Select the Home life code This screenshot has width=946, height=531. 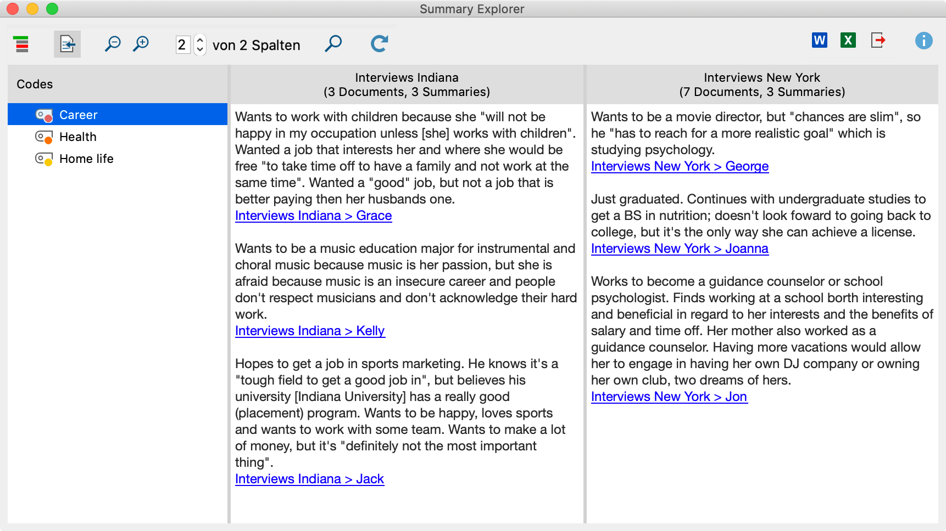pyautogui.click(x=118, y=159)
